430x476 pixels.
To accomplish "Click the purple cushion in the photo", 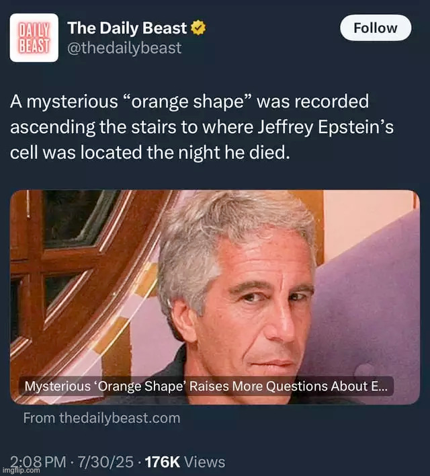I will click(368, 304).
